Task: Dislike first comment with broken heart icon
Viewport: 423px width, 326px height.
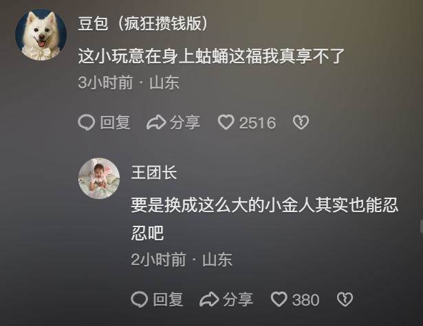Action: tap(301, 122)
